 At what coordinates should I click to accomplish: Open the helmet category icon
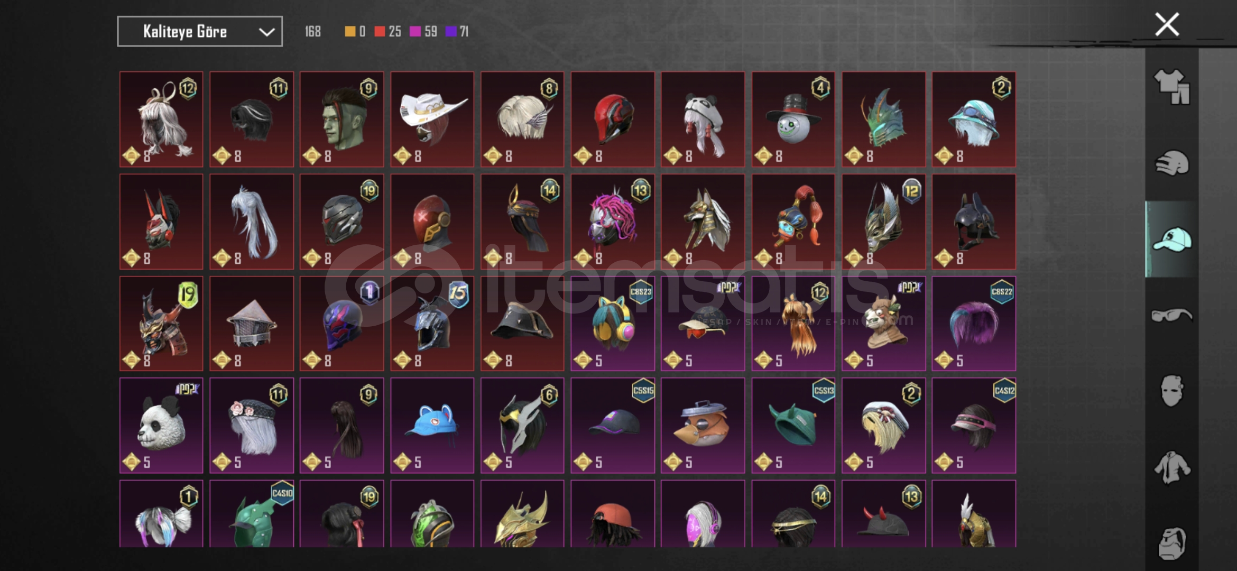tap(1171, 163)
